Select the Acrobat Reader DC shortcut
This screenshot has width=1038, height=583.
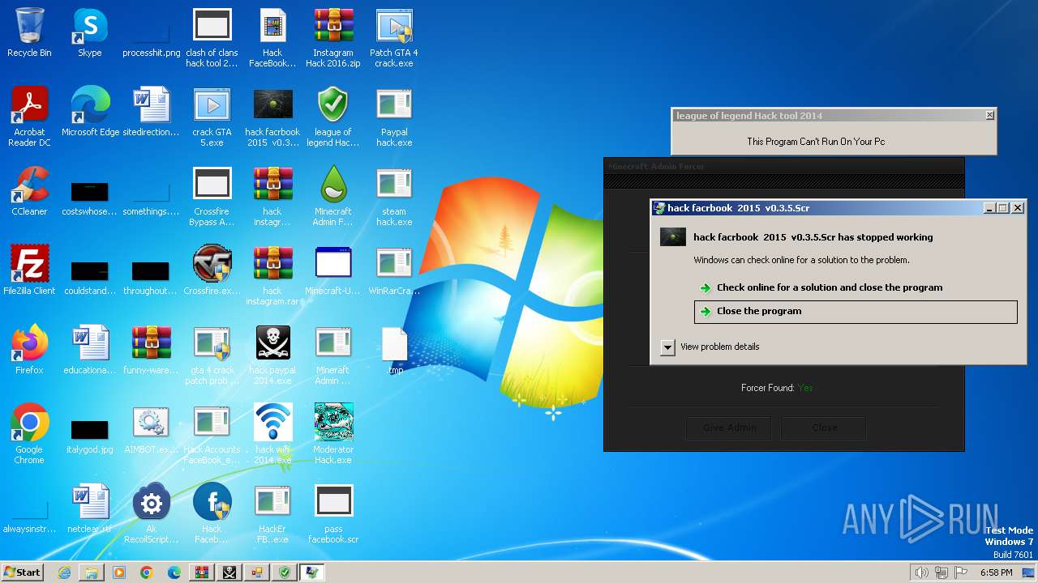point(29,117)
